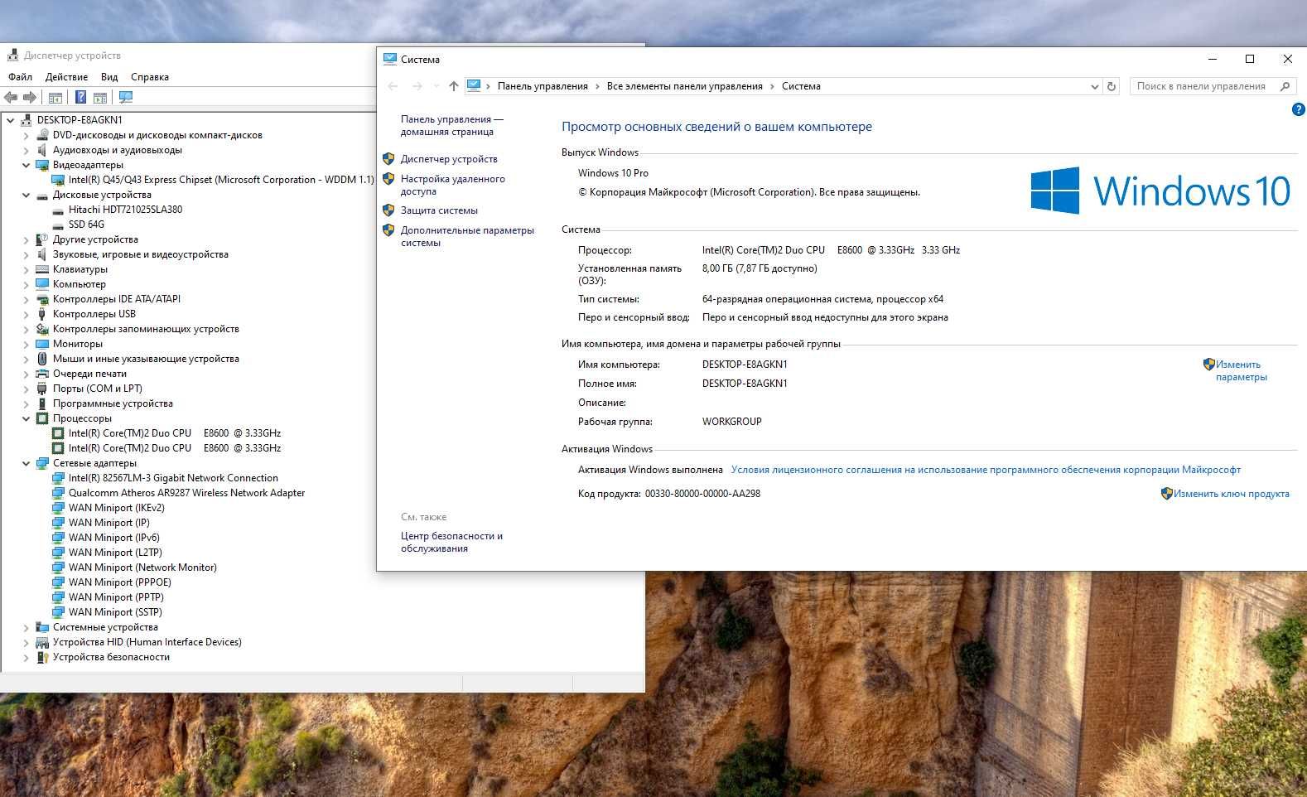Collapse the Дисковые устройства node
This screenshot has height=797, width=1307.
27,195
